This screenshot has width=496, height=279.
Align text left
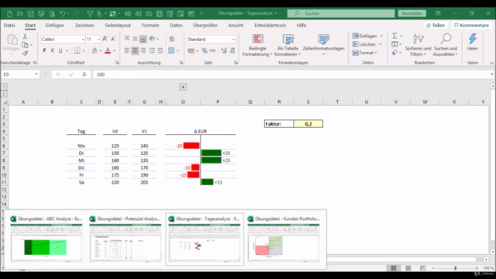[127, 50]
